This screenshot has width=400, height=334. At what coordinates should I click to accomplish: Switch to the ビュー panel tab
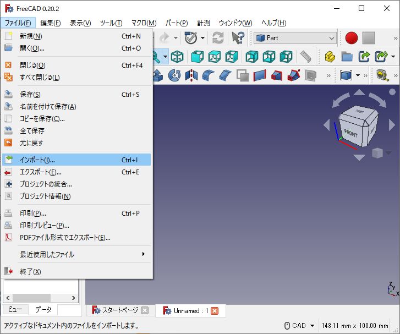[x=15, y=309]
